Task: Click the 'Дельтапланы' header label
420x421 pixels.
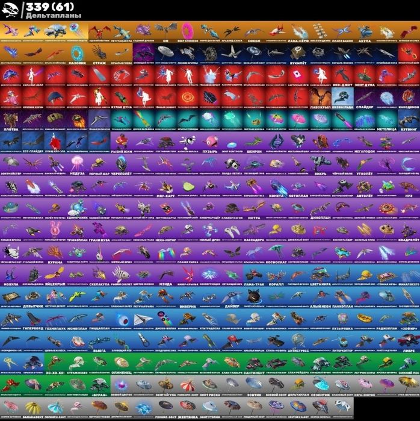Action: click(x=54, y=16)
